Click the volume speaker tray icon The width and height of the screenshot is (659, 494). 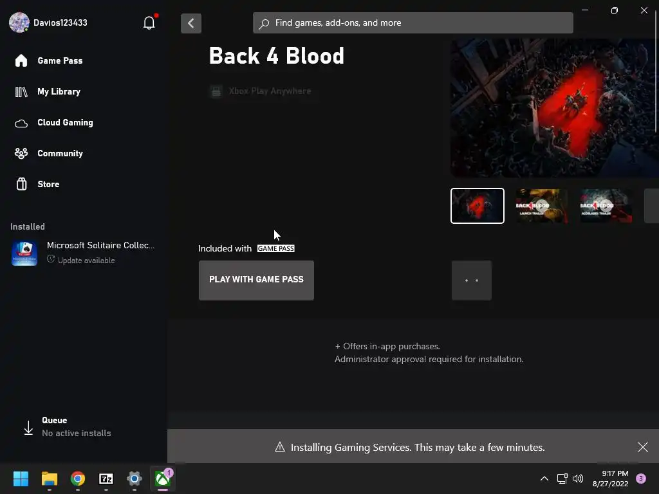(579, 479)
